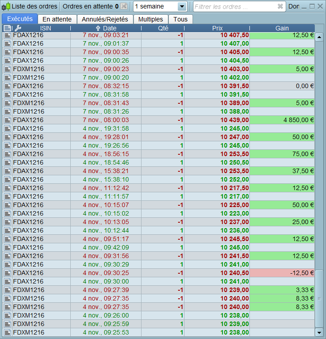
Task: Click the 4 850,00 € gain cell
Action: point(282,120)
